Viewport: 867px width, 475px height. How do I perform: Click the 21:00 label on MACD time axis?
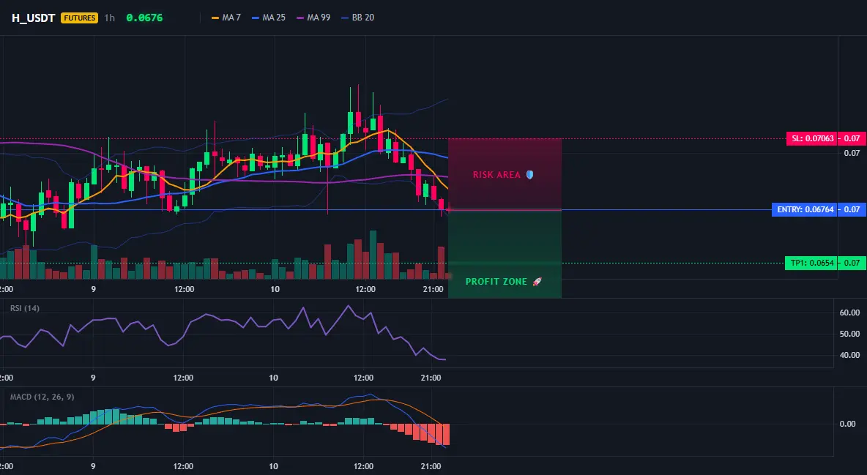pyautogui.click(x=431, y=466)
